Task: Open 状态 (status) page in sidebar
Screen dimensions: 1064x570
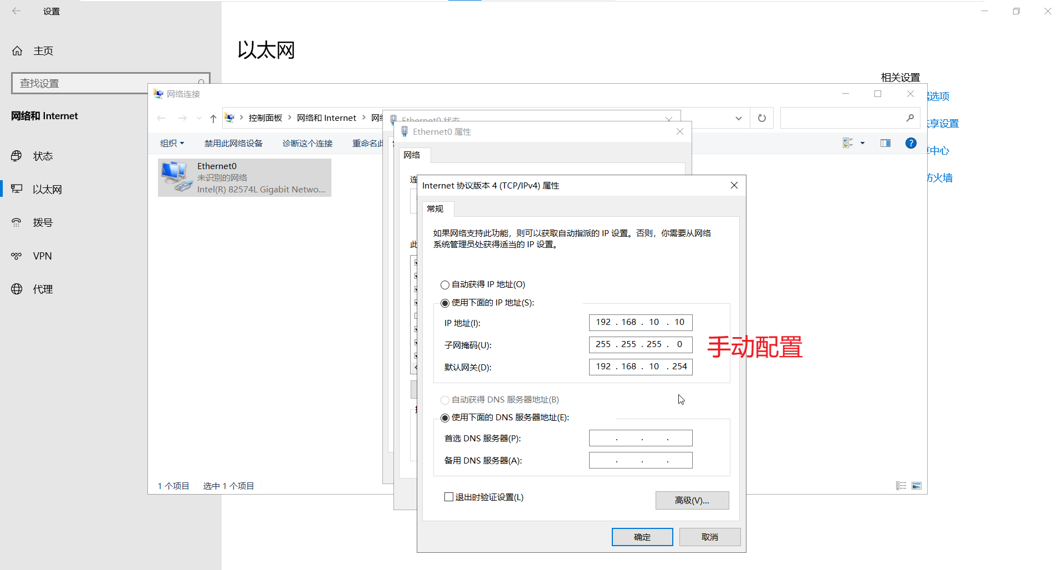Action: (42, 156)
